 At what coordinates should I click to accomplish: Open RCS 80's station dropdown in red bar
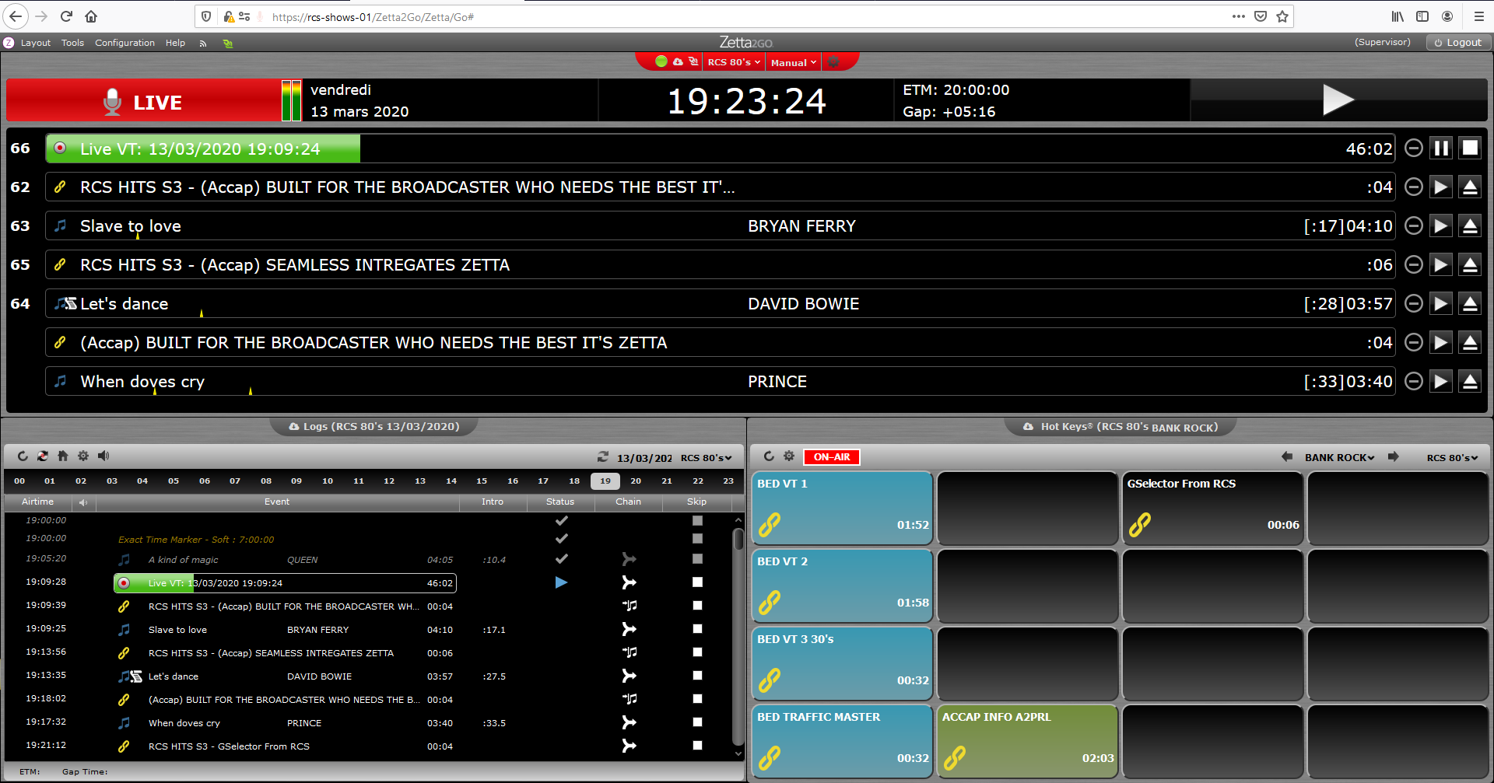coord(733,62)
